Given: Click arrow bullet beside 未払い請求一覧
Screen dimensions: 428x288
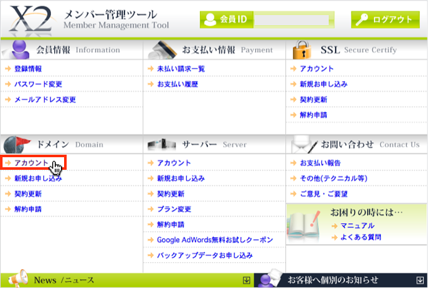Looking at the screenshot, I should click(150, 69).
